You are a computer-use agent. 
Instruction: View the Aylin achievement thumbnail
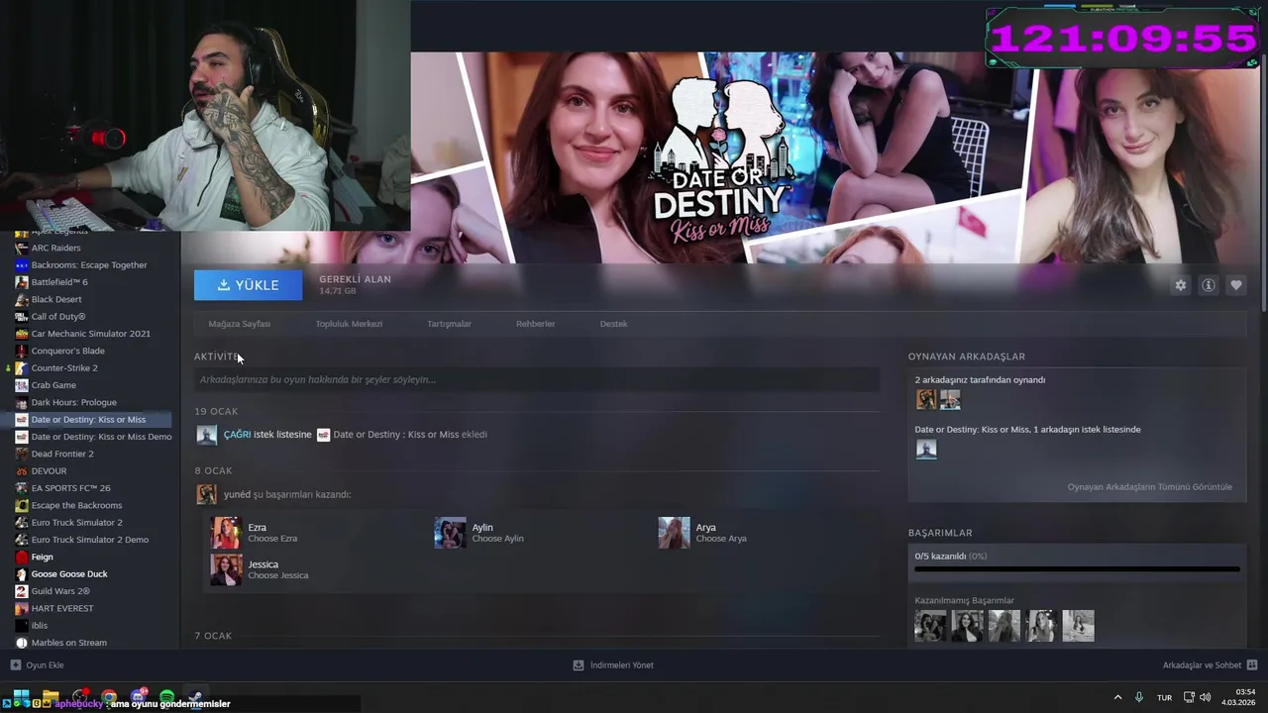coord(450,533)
